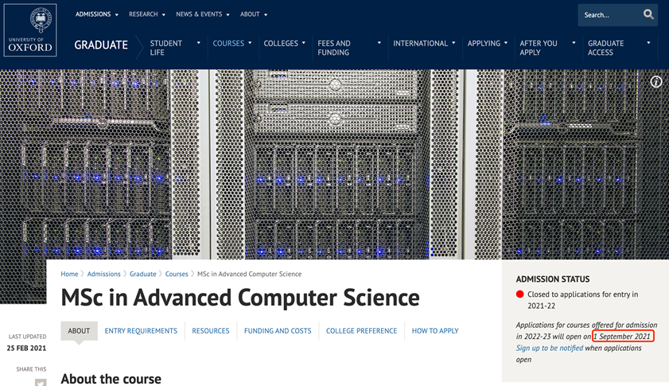The height and width of the screenshot is (386, 669).
Task: Expand the After You Apply arrow
Action: point(574,43)
